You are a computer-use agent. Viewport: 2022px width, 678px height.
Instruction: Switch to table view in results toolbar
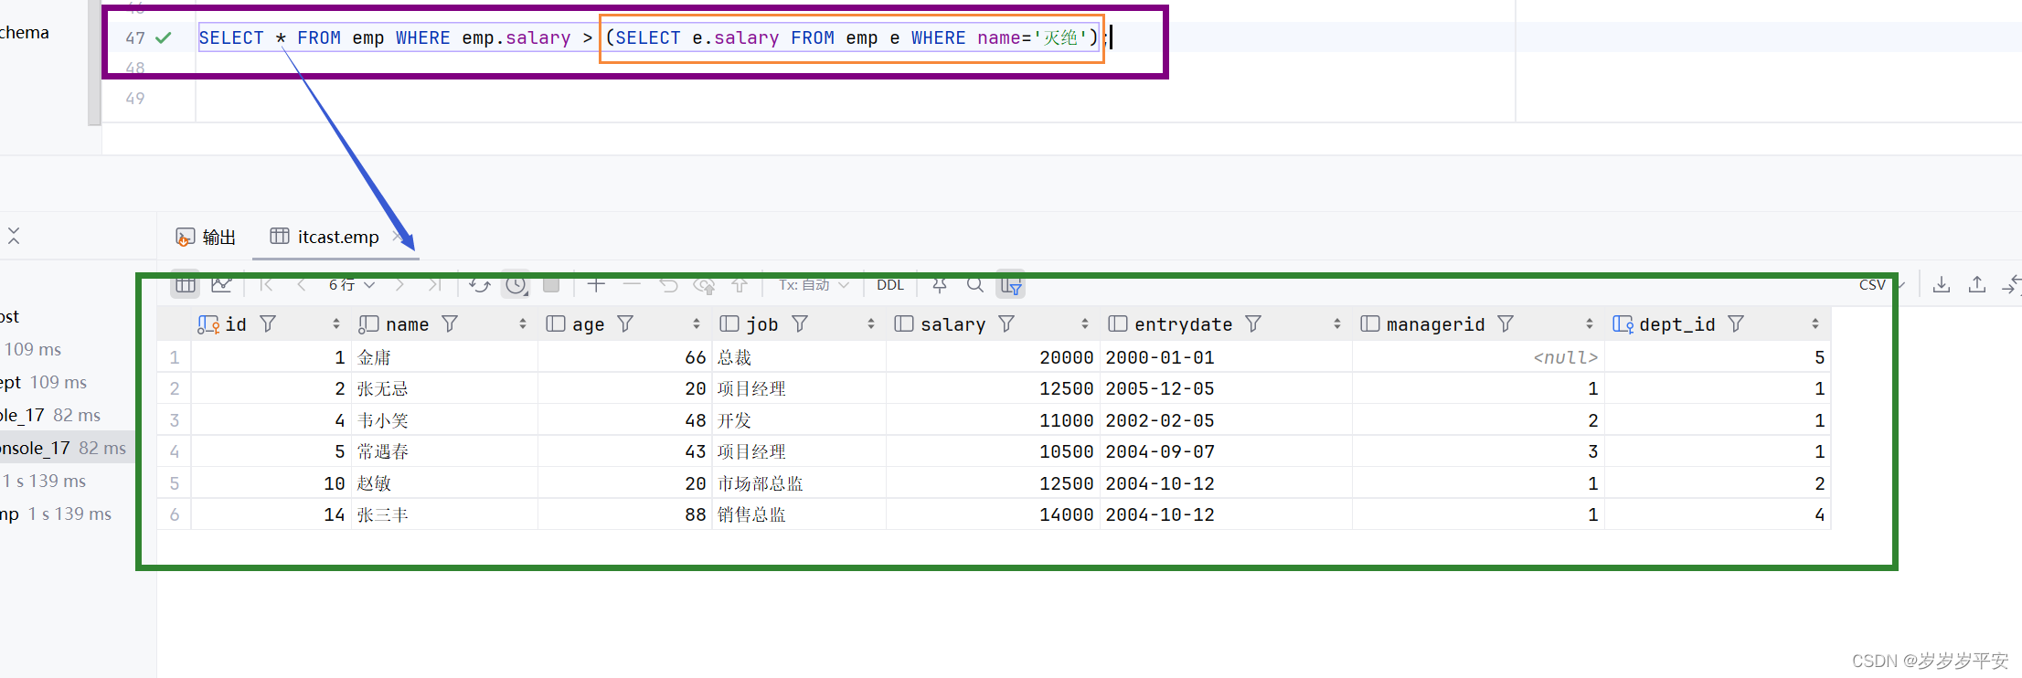(x=186, y=285)
